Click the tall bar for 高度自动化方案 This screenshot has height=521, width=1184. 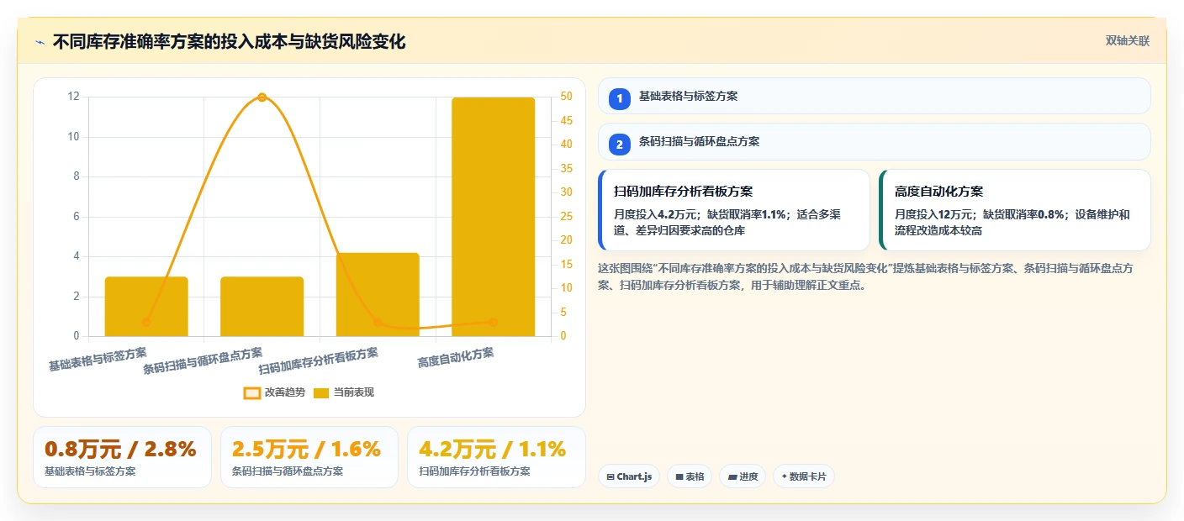click(494, 217)
